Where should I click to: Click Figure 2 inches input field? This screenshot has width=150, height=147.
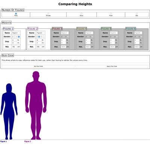(39, 43)
